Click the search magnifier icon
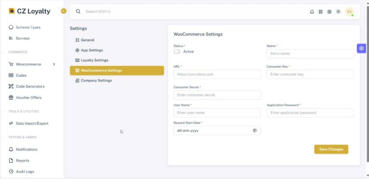 (78, 12)
